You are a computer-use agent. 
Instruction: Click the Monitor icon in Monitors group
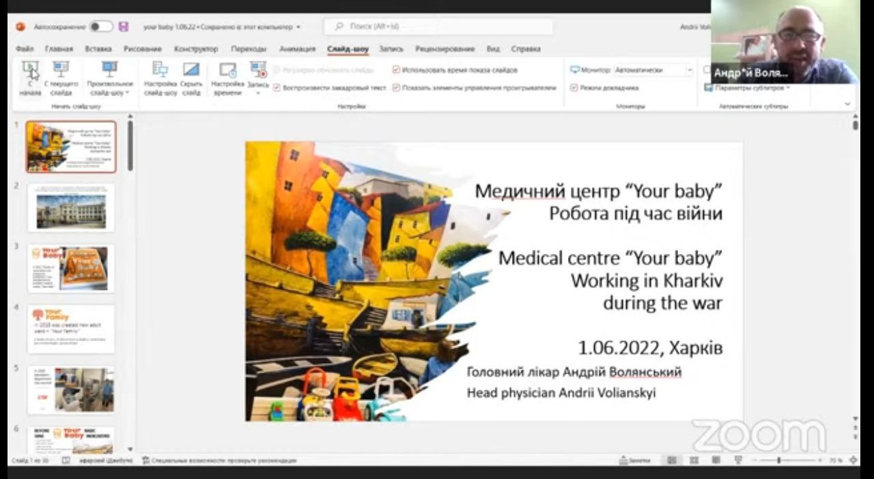pos(575,70)
